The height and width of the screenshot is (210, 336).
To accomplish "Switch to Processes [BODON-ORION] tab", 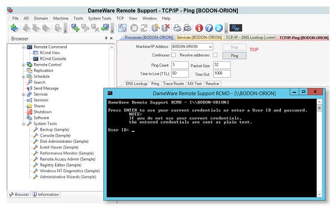I will click(x=149, y=37).
